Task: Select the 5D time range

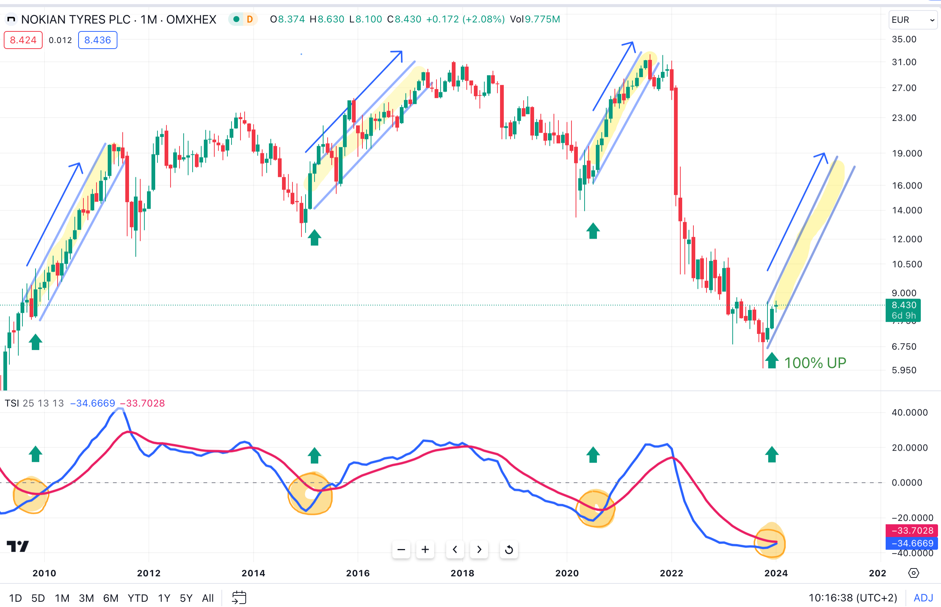Action: click(38, 598)
